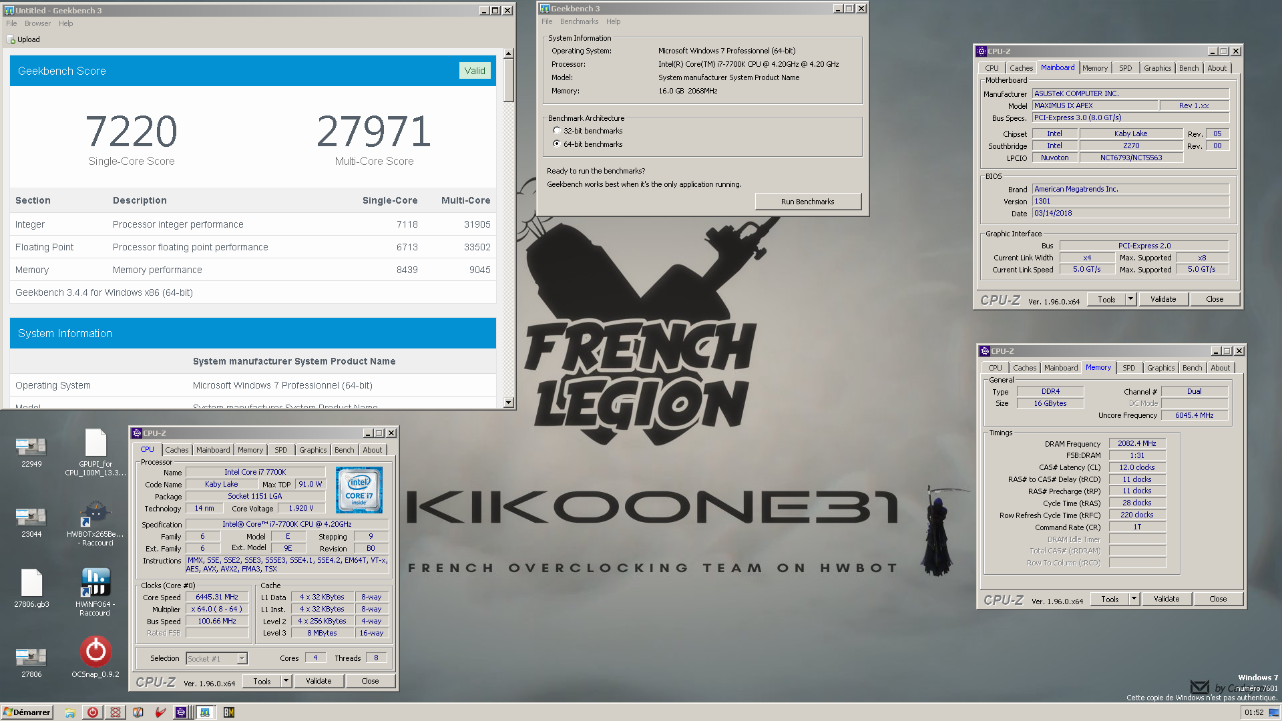This screenshot has height=721, width=1282.
Task: Click the Upload icon in Geekbench results
Action: point(11,39)
